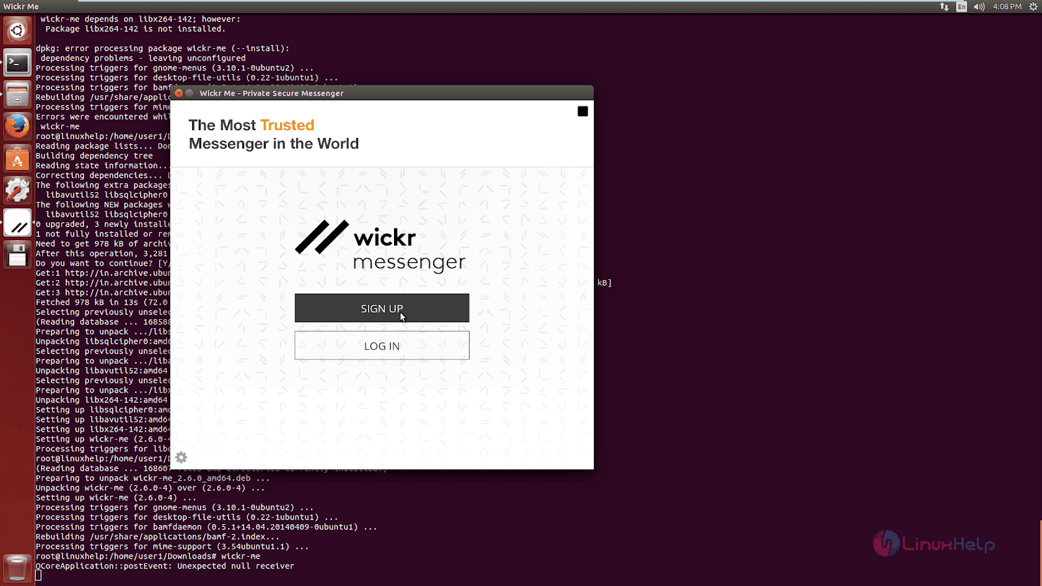Switch to the Terminal in the launcher
The width and height of the screenshot is (1042, 586).
pyautogui.click(x=18, y=63)
